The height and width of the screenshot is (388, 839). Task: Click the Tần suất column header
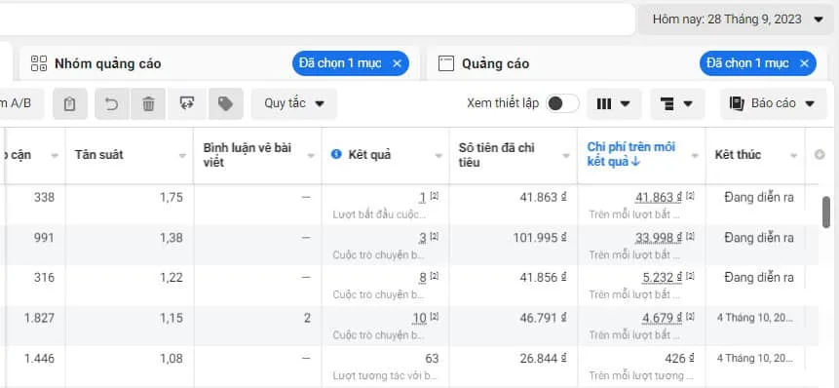point(99,155)
